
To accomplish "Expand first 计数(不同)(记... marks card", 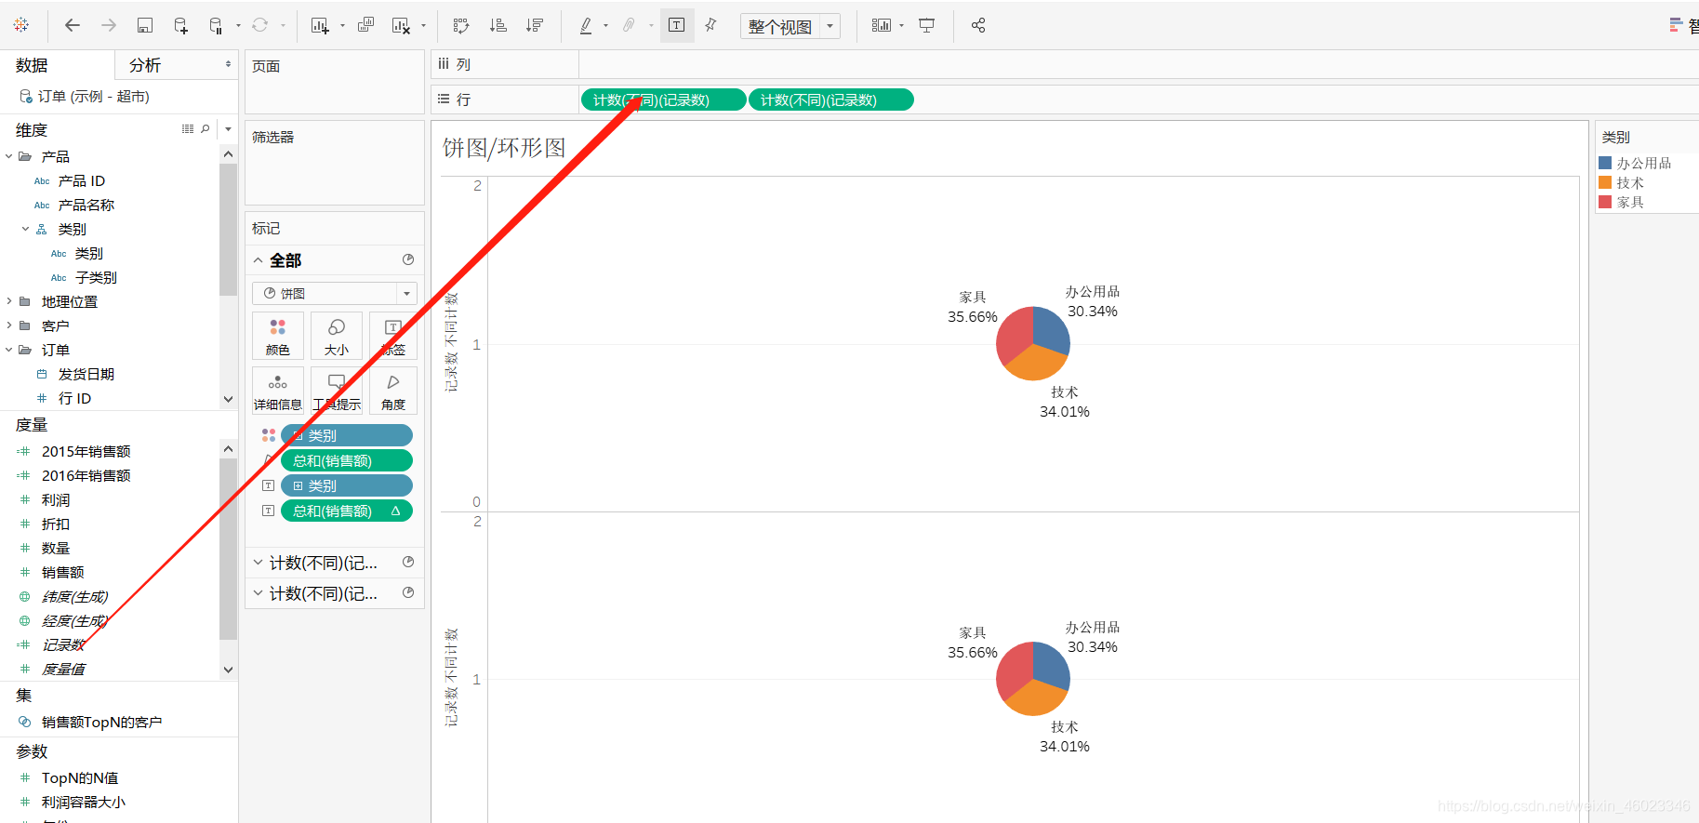I will 259,563.
